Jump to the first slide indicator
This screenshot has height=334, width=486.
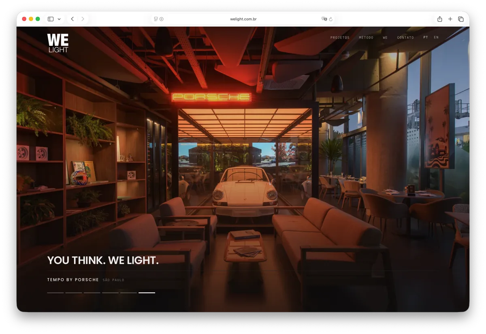tap(55, 292)
